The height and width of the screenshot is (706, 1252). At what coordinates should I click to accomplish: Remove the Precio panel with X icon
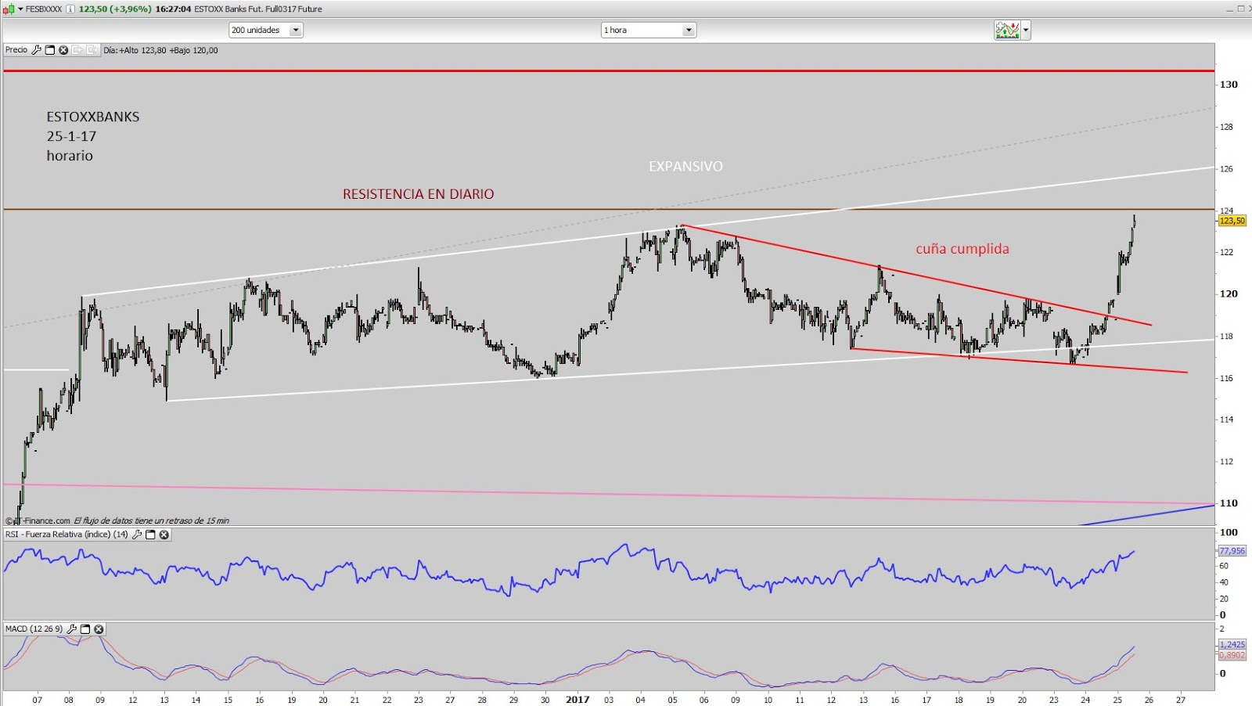[63, 50]
